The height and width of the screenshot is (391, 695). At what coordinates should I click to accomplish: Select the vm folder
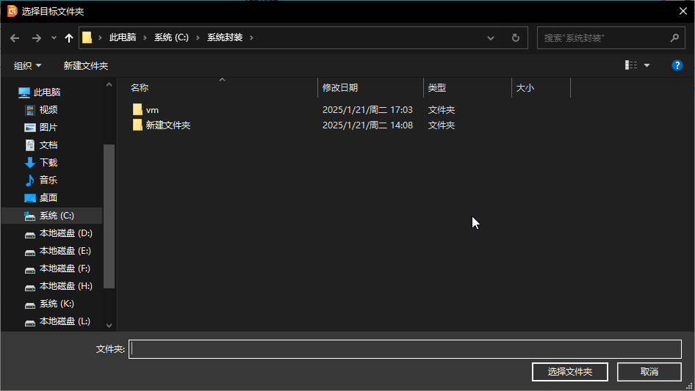(x=152, y=110)
